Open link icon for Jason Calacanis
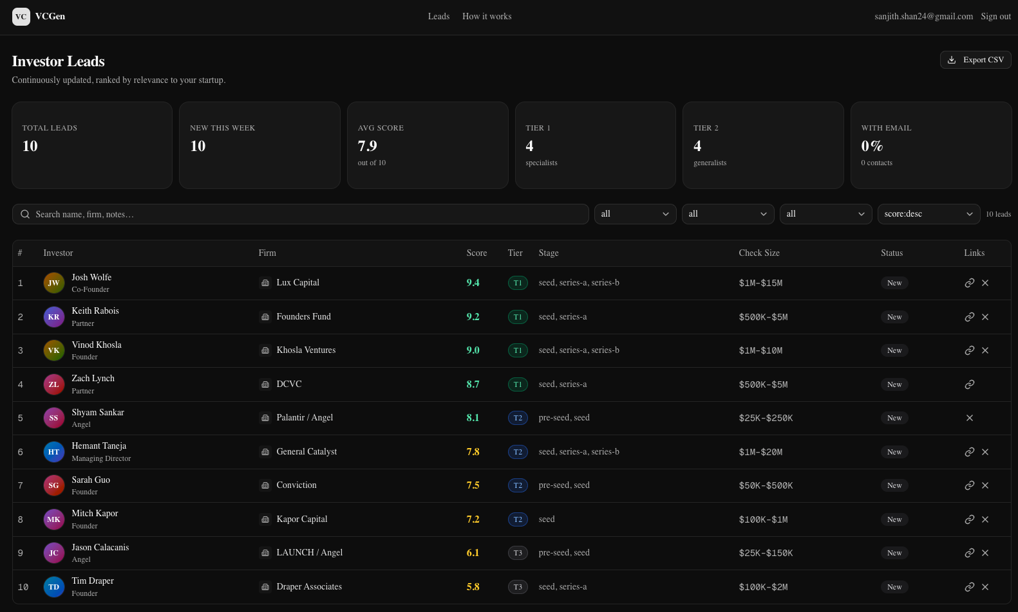The image size is (1018, 612). [969, 553]
